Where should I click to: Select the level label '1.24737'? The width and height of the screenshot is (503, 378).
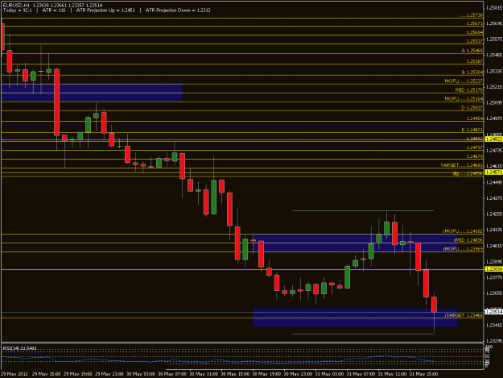point(475,147)
